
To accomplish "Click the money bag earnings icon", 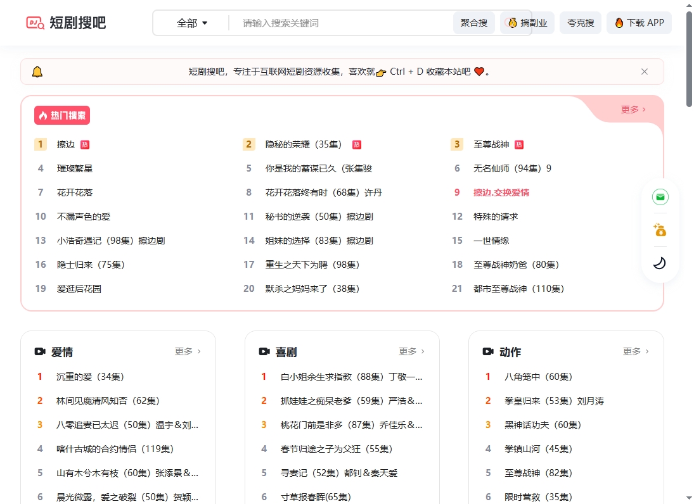I will coord(660,230).
